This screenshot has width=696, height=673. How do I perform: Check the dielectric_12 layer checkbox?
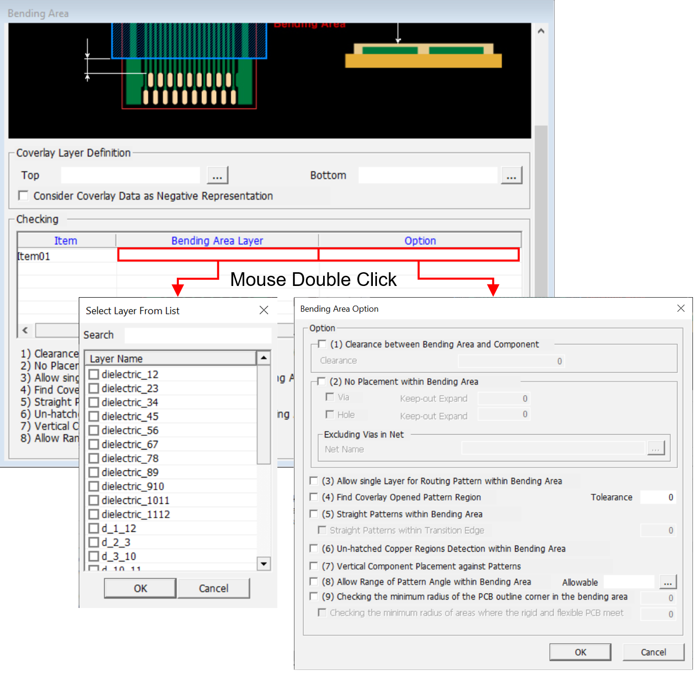[x=94, y=375]
